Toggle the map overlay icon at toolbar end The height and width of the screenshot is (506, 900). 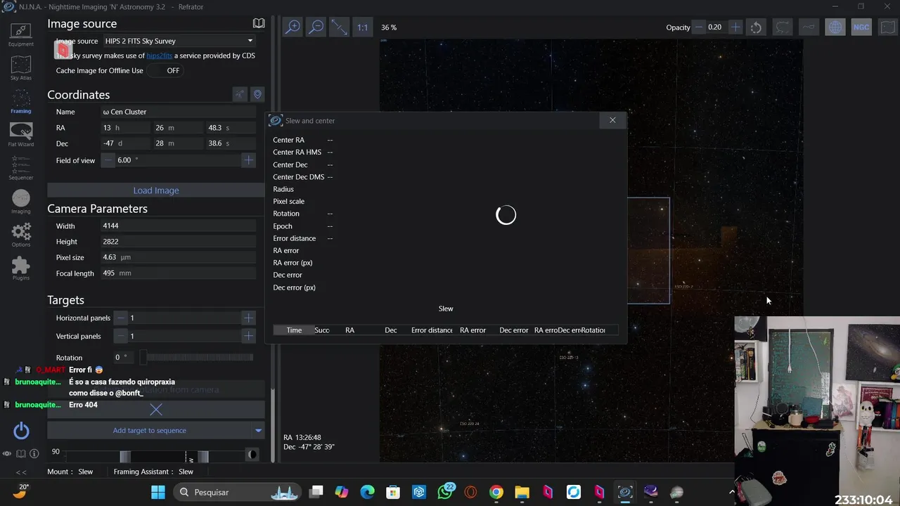click(x=887, y=27)
